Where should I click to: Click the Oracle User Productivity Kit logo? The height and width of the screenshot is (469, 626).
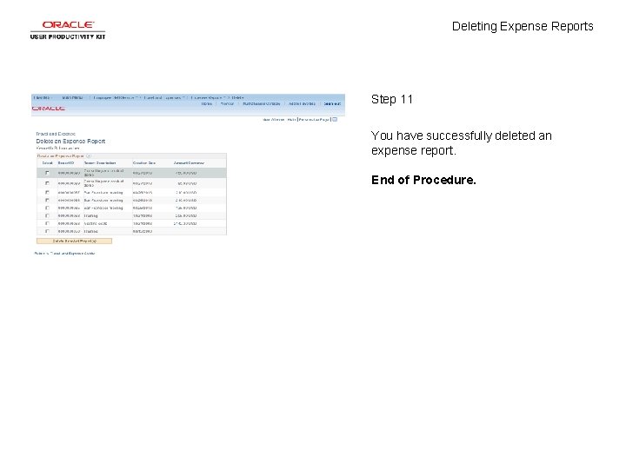(x=68, y=30)
